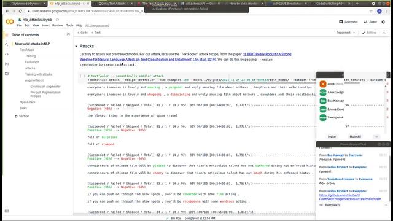The image size is (393, 221).
Task: Open the search icon in left sidebar
Action: 7,45
